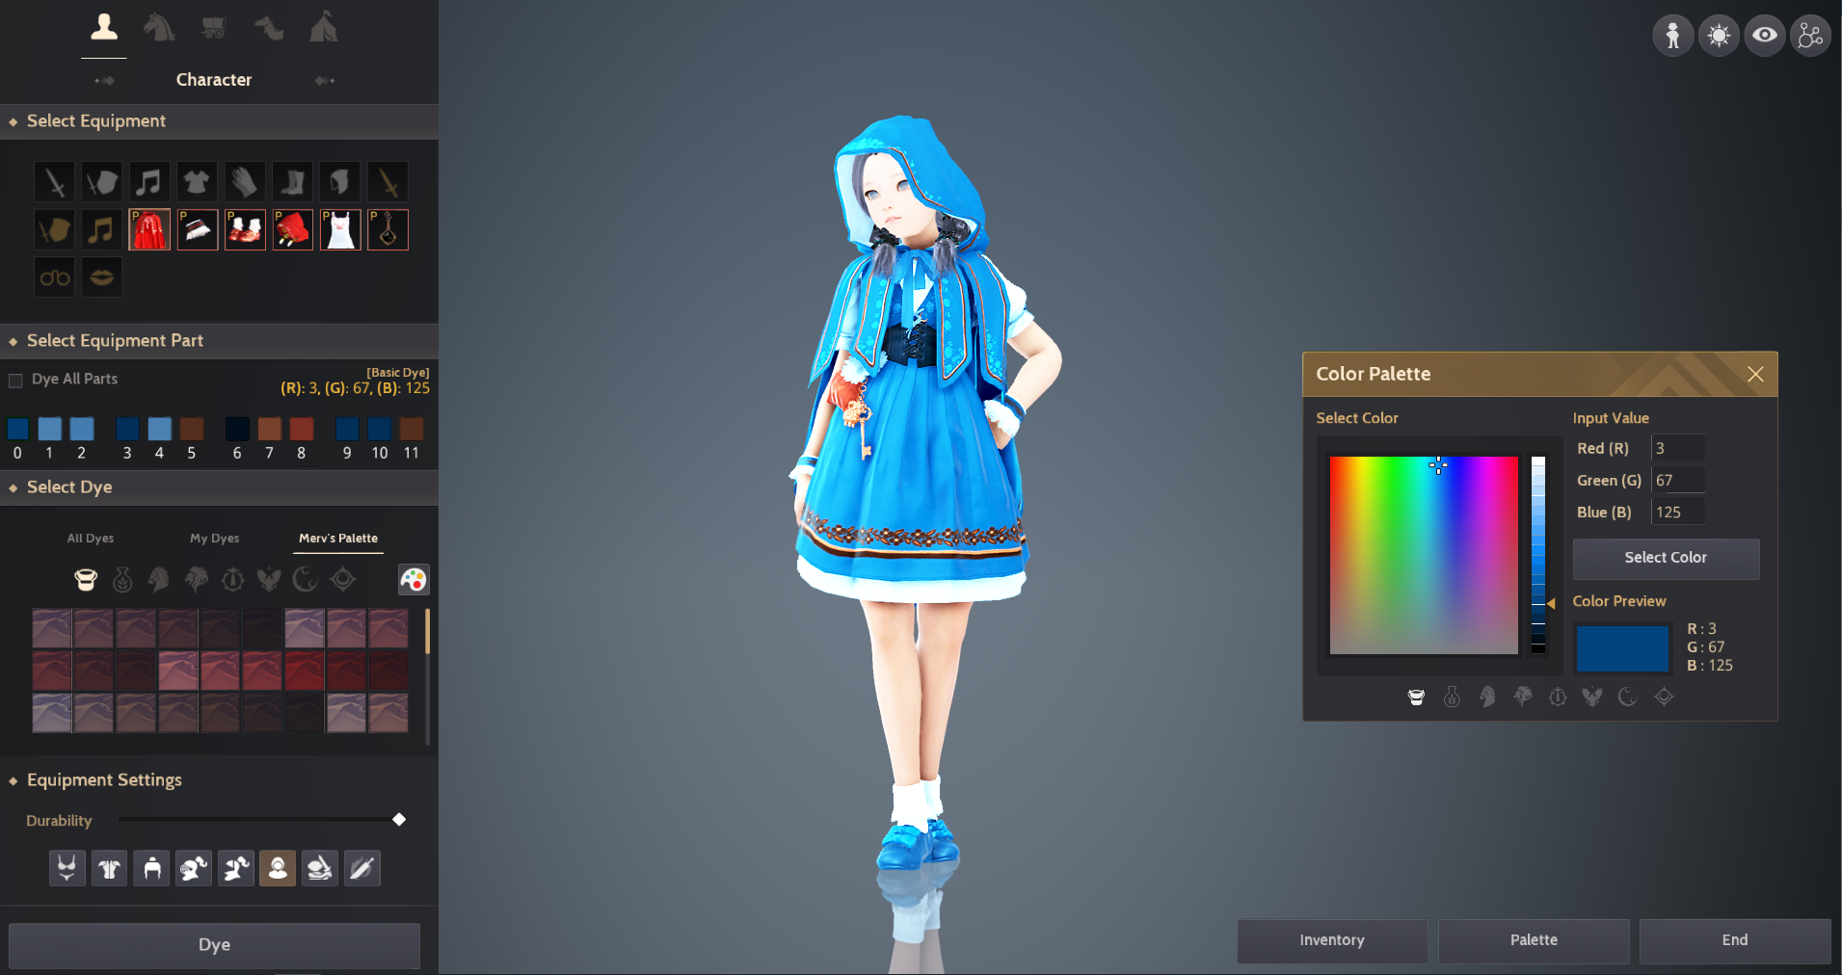Switch to the My Dyes tab
The height and width of the screenshot is (975, 1842).
[x=215, y=538]
